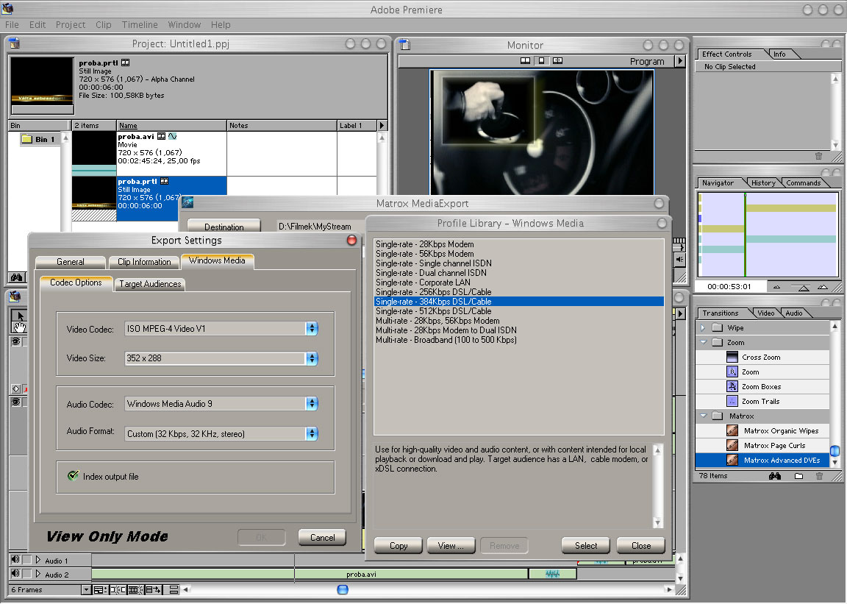Open the Timeline menu
Screen dimensions: 847x604
tap(140, 25)
